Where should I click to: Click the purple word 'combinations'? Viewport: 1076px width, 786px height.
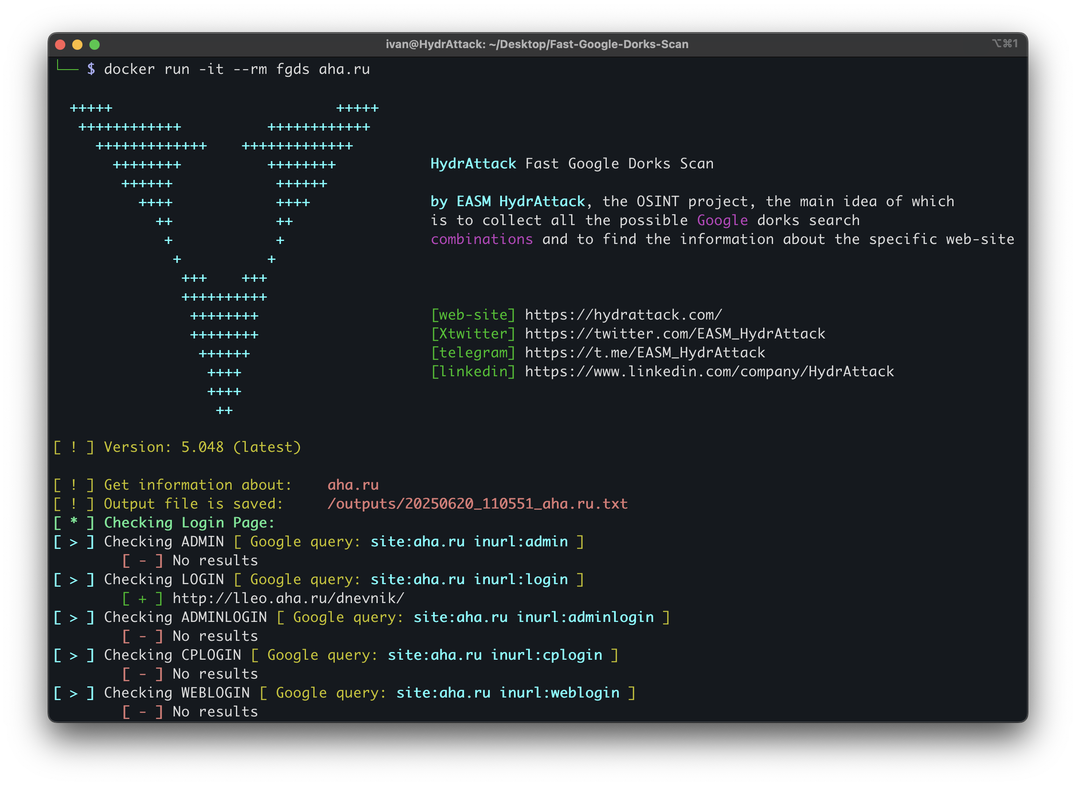point(482,239)
